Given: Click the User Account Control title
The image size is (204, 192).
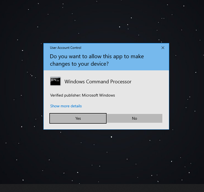Looking at the screenshot, I should (x=66, y=48).
